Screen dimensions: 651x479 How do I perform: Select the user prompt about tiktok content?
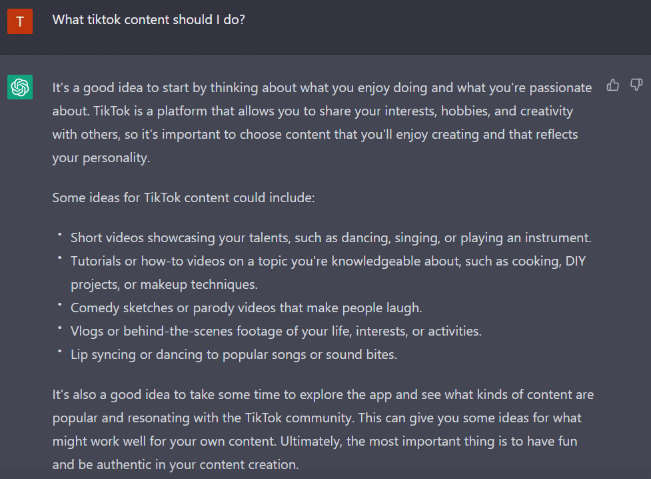coord(149,20)
